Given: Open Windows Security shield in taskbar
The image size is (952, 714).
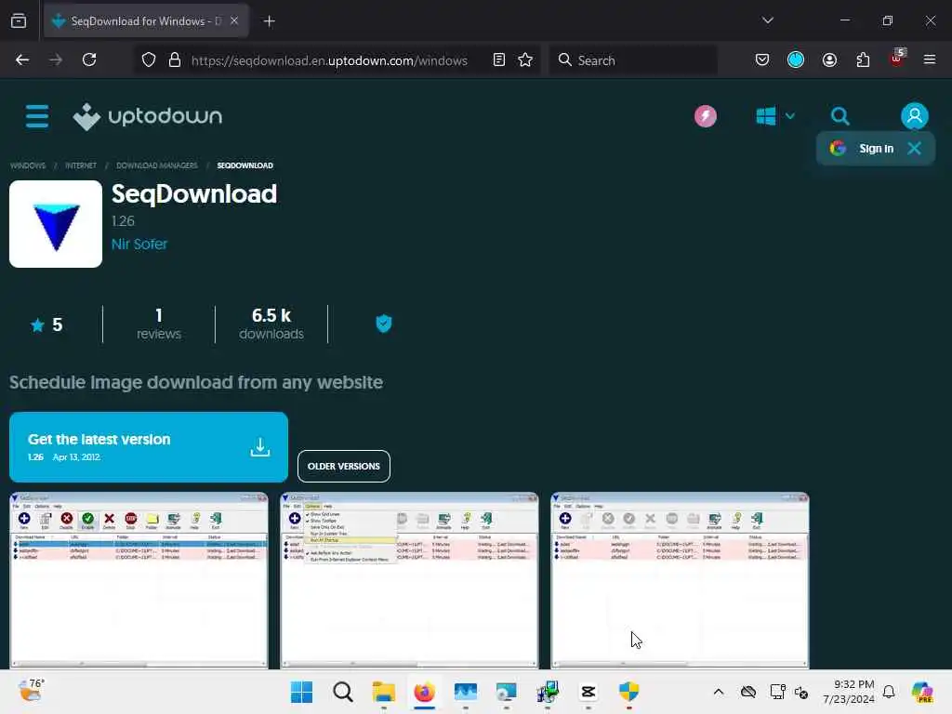Looking at the screenshot, I should (x=629, y=692).
